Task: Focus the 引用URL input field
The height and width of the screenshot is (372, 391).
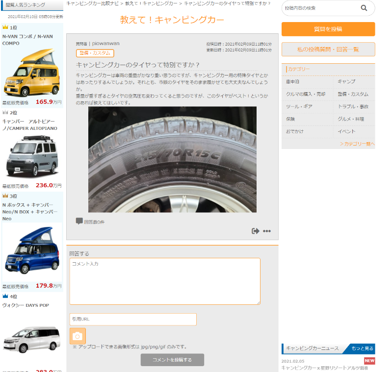Action: (x=133, y=320)
